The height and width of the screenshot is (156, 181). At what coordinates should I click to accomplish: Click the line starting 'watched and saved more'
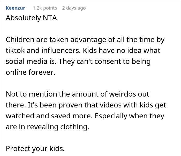(x=85, y=116)
